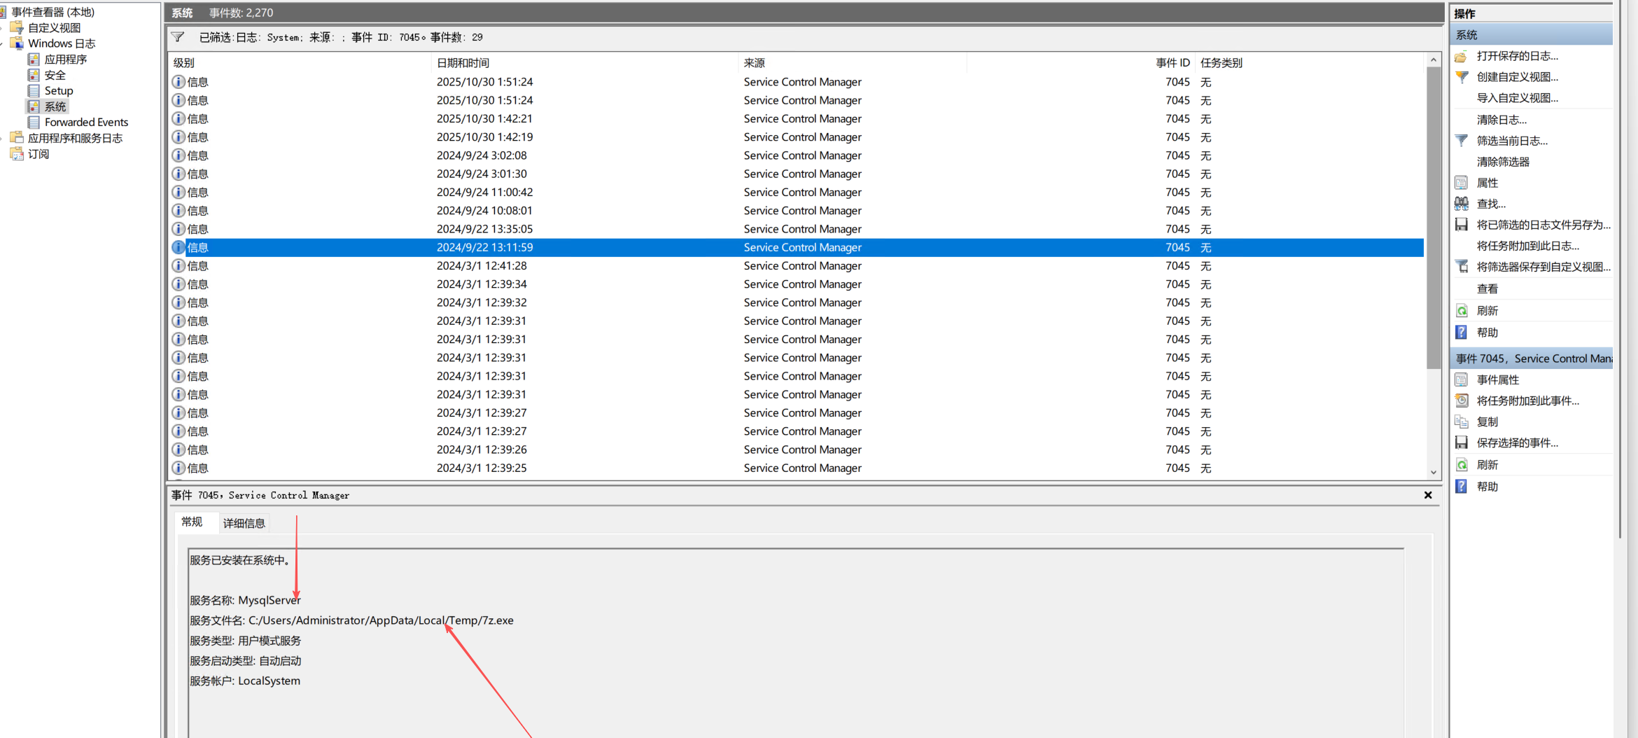Screen dimensions: 1638x738
Task: Select the highlighted 2024/9/22 13:11:59 event
Action: [x=797, y=247]
